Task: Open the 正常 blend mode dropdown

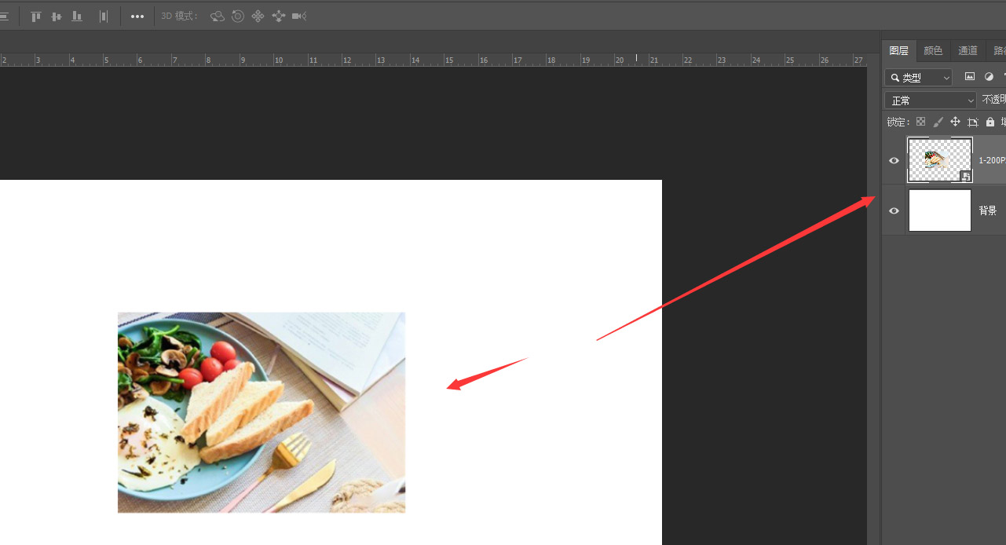Action: [x=931, y=101]
